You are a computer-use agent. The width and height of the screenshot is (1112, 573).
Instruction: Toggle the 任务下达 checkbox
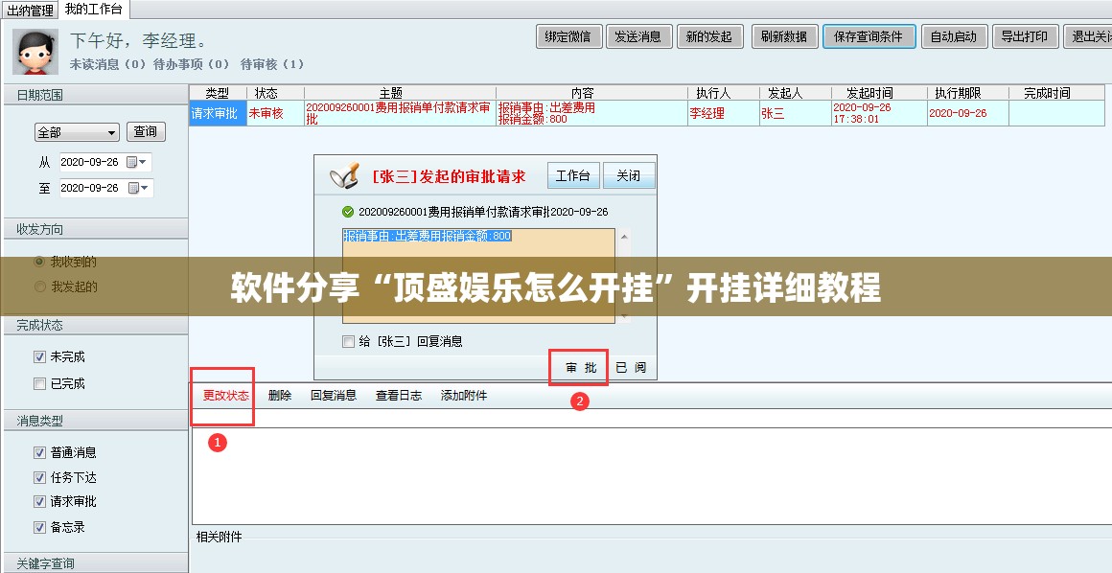[39, 477]
